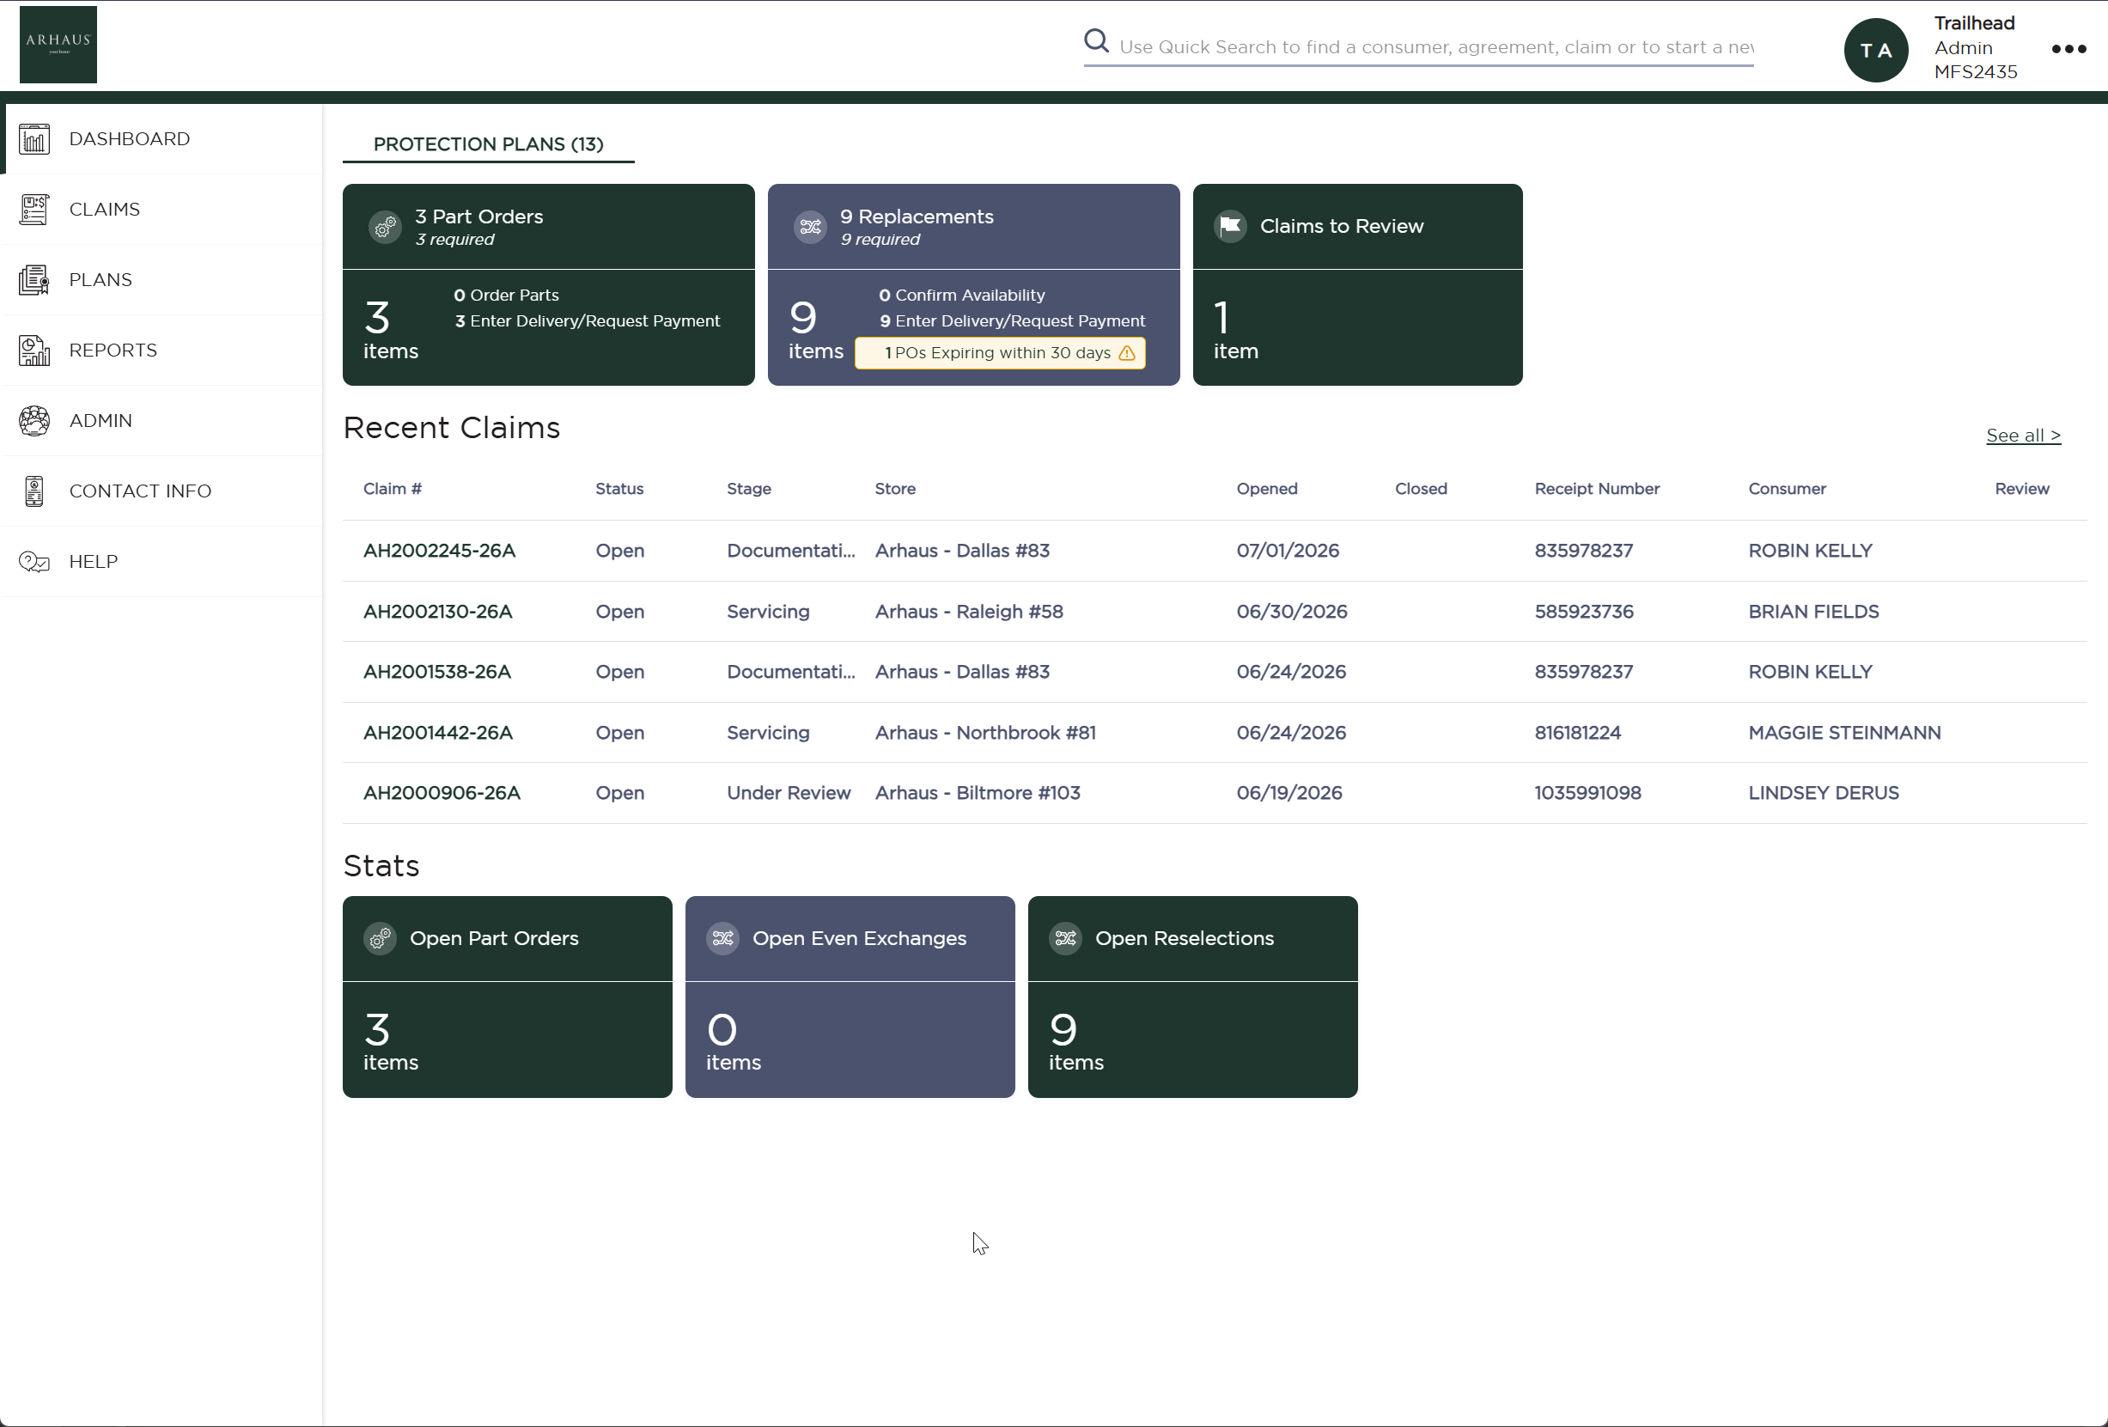Navigate to Reports
The height and width of the screenshot is (1427, 2108).
point(163,351)
